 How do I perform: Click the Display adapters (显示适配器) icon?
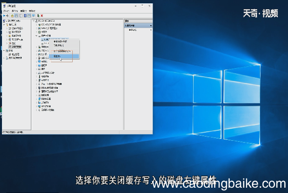pos(39,106)
